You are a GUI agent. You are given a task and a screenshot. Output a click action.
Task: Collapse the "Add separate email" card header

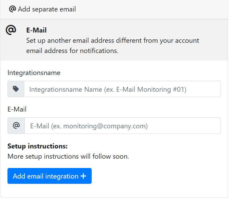pyautogui.click(x=114, y=9)
